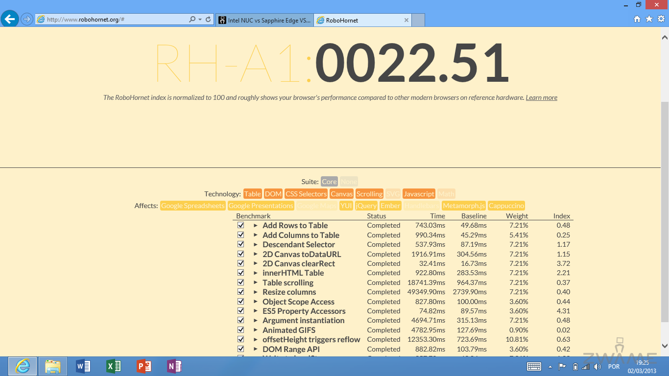669x376 pixels.
Task: Expand the offsetHeight triggers reflow triangle
Action: 256,340
